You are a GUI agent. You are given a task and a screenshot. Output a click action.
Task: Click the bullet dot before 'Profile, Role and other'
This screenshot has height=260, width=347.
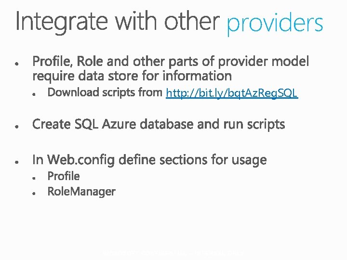click(17, 63)
